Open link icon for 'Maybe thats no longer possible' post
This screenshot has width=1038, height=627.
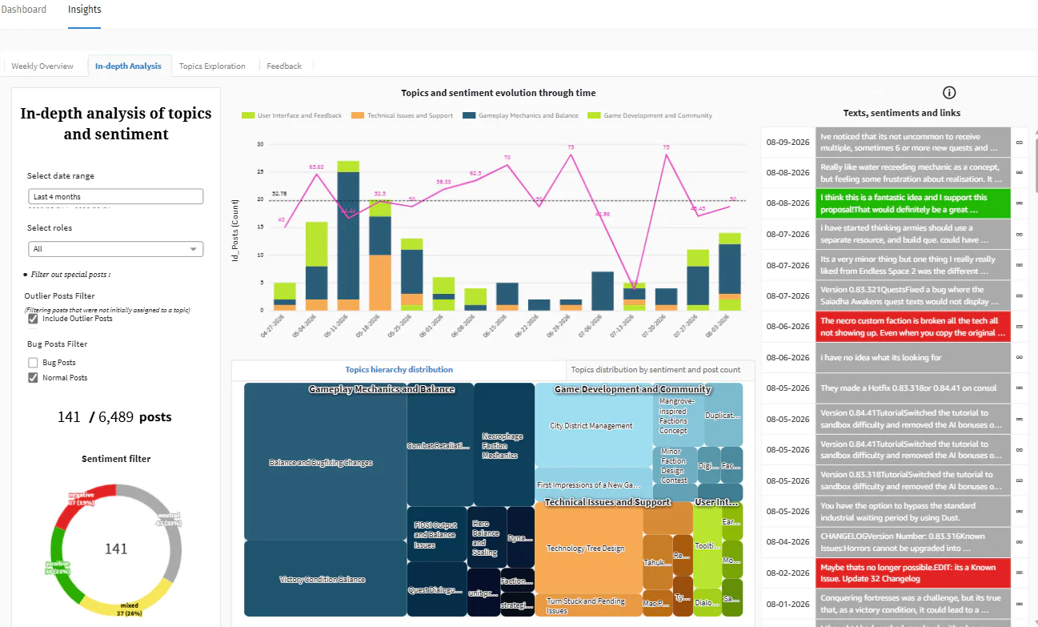pos(1019,573)
